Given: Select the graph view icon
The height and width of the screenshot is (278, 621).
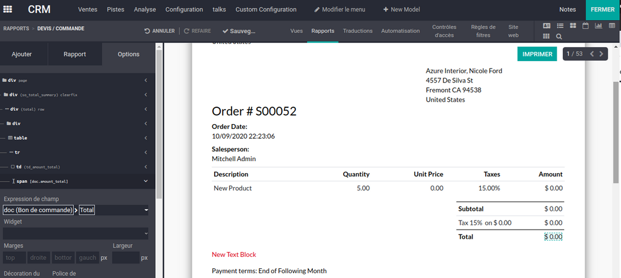Looking at the screenshot, I should (x=598, y=26).
